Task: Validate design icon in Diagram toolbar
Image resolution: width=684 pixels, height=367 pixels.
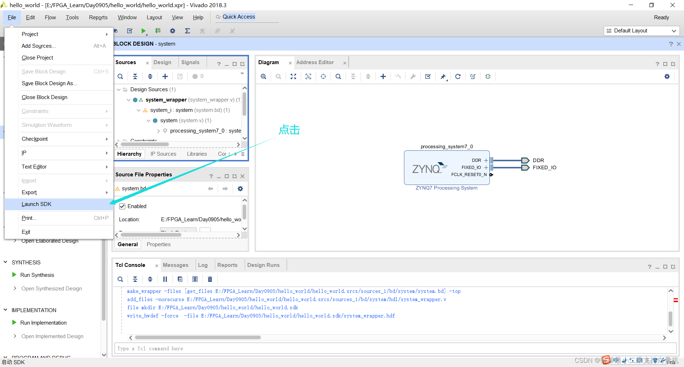Action: click(x=428, y=76)
